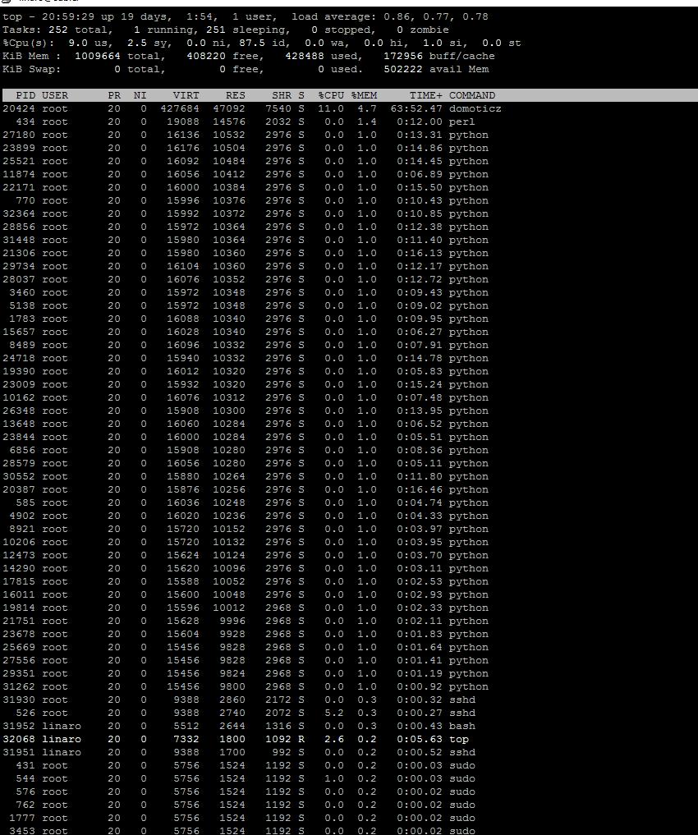The image size is (698, 835).
Task: Select the domoticz command name
Action: coord(475,108)
